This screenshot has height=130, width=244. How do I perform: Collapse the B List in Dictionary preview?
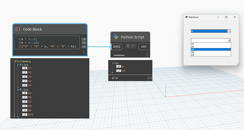click(x=18, y=90)
